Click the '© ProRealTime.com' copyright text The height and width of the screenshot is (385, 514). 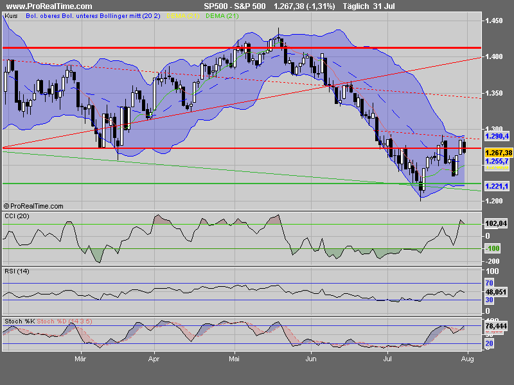pos(33,206)
